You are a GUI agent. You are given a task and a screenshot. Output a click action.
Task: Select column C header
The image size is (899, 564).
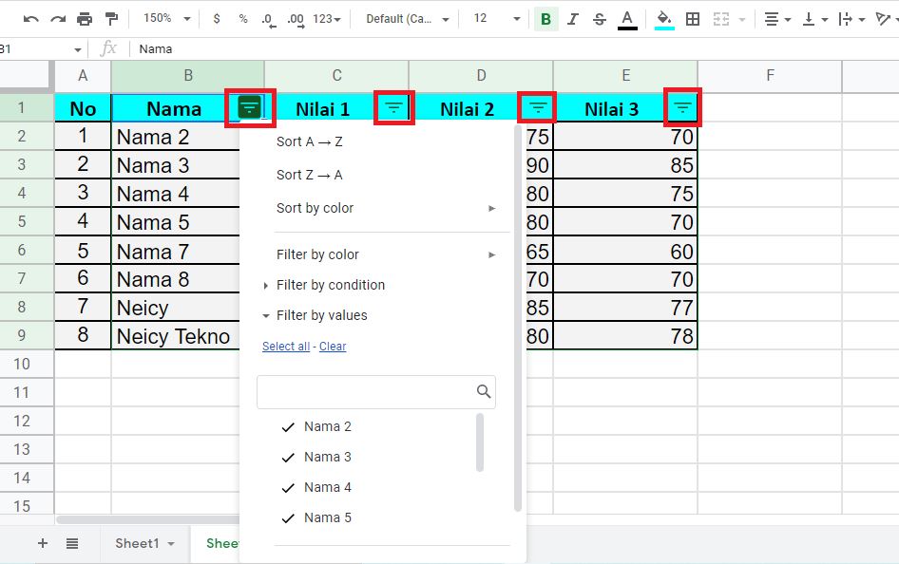(x=336, y=76)
